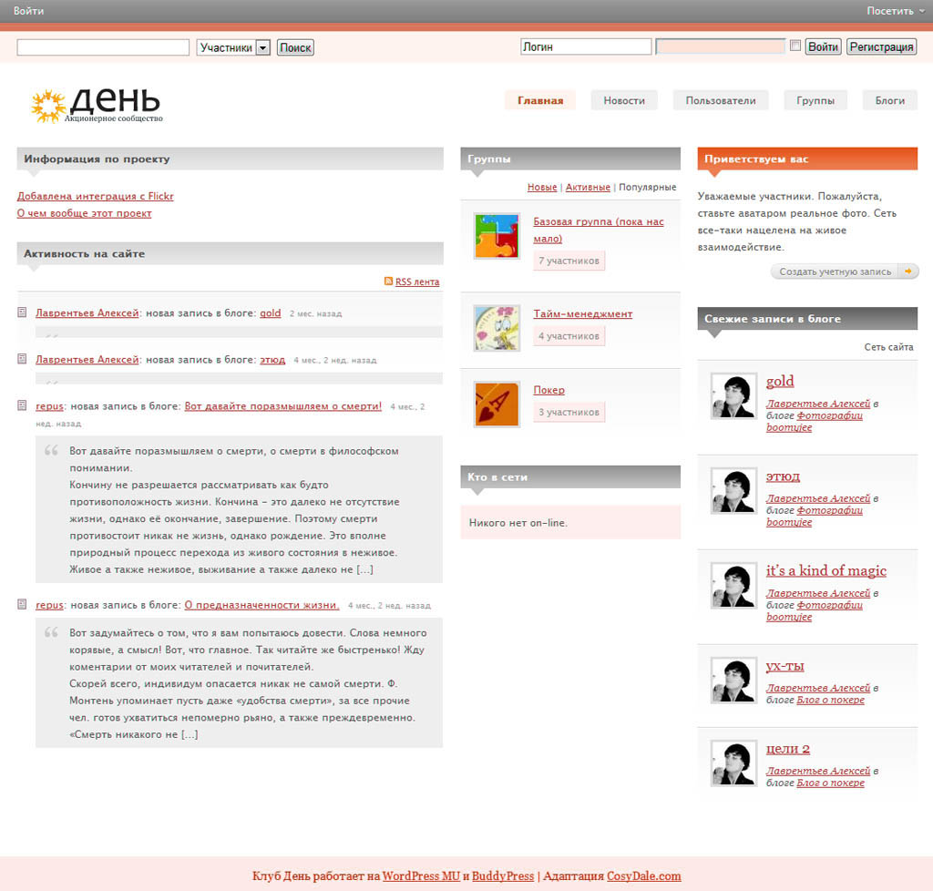933x891 pixels.
Task: Click Никого нет on-line. status text
Action: [518, 523]
